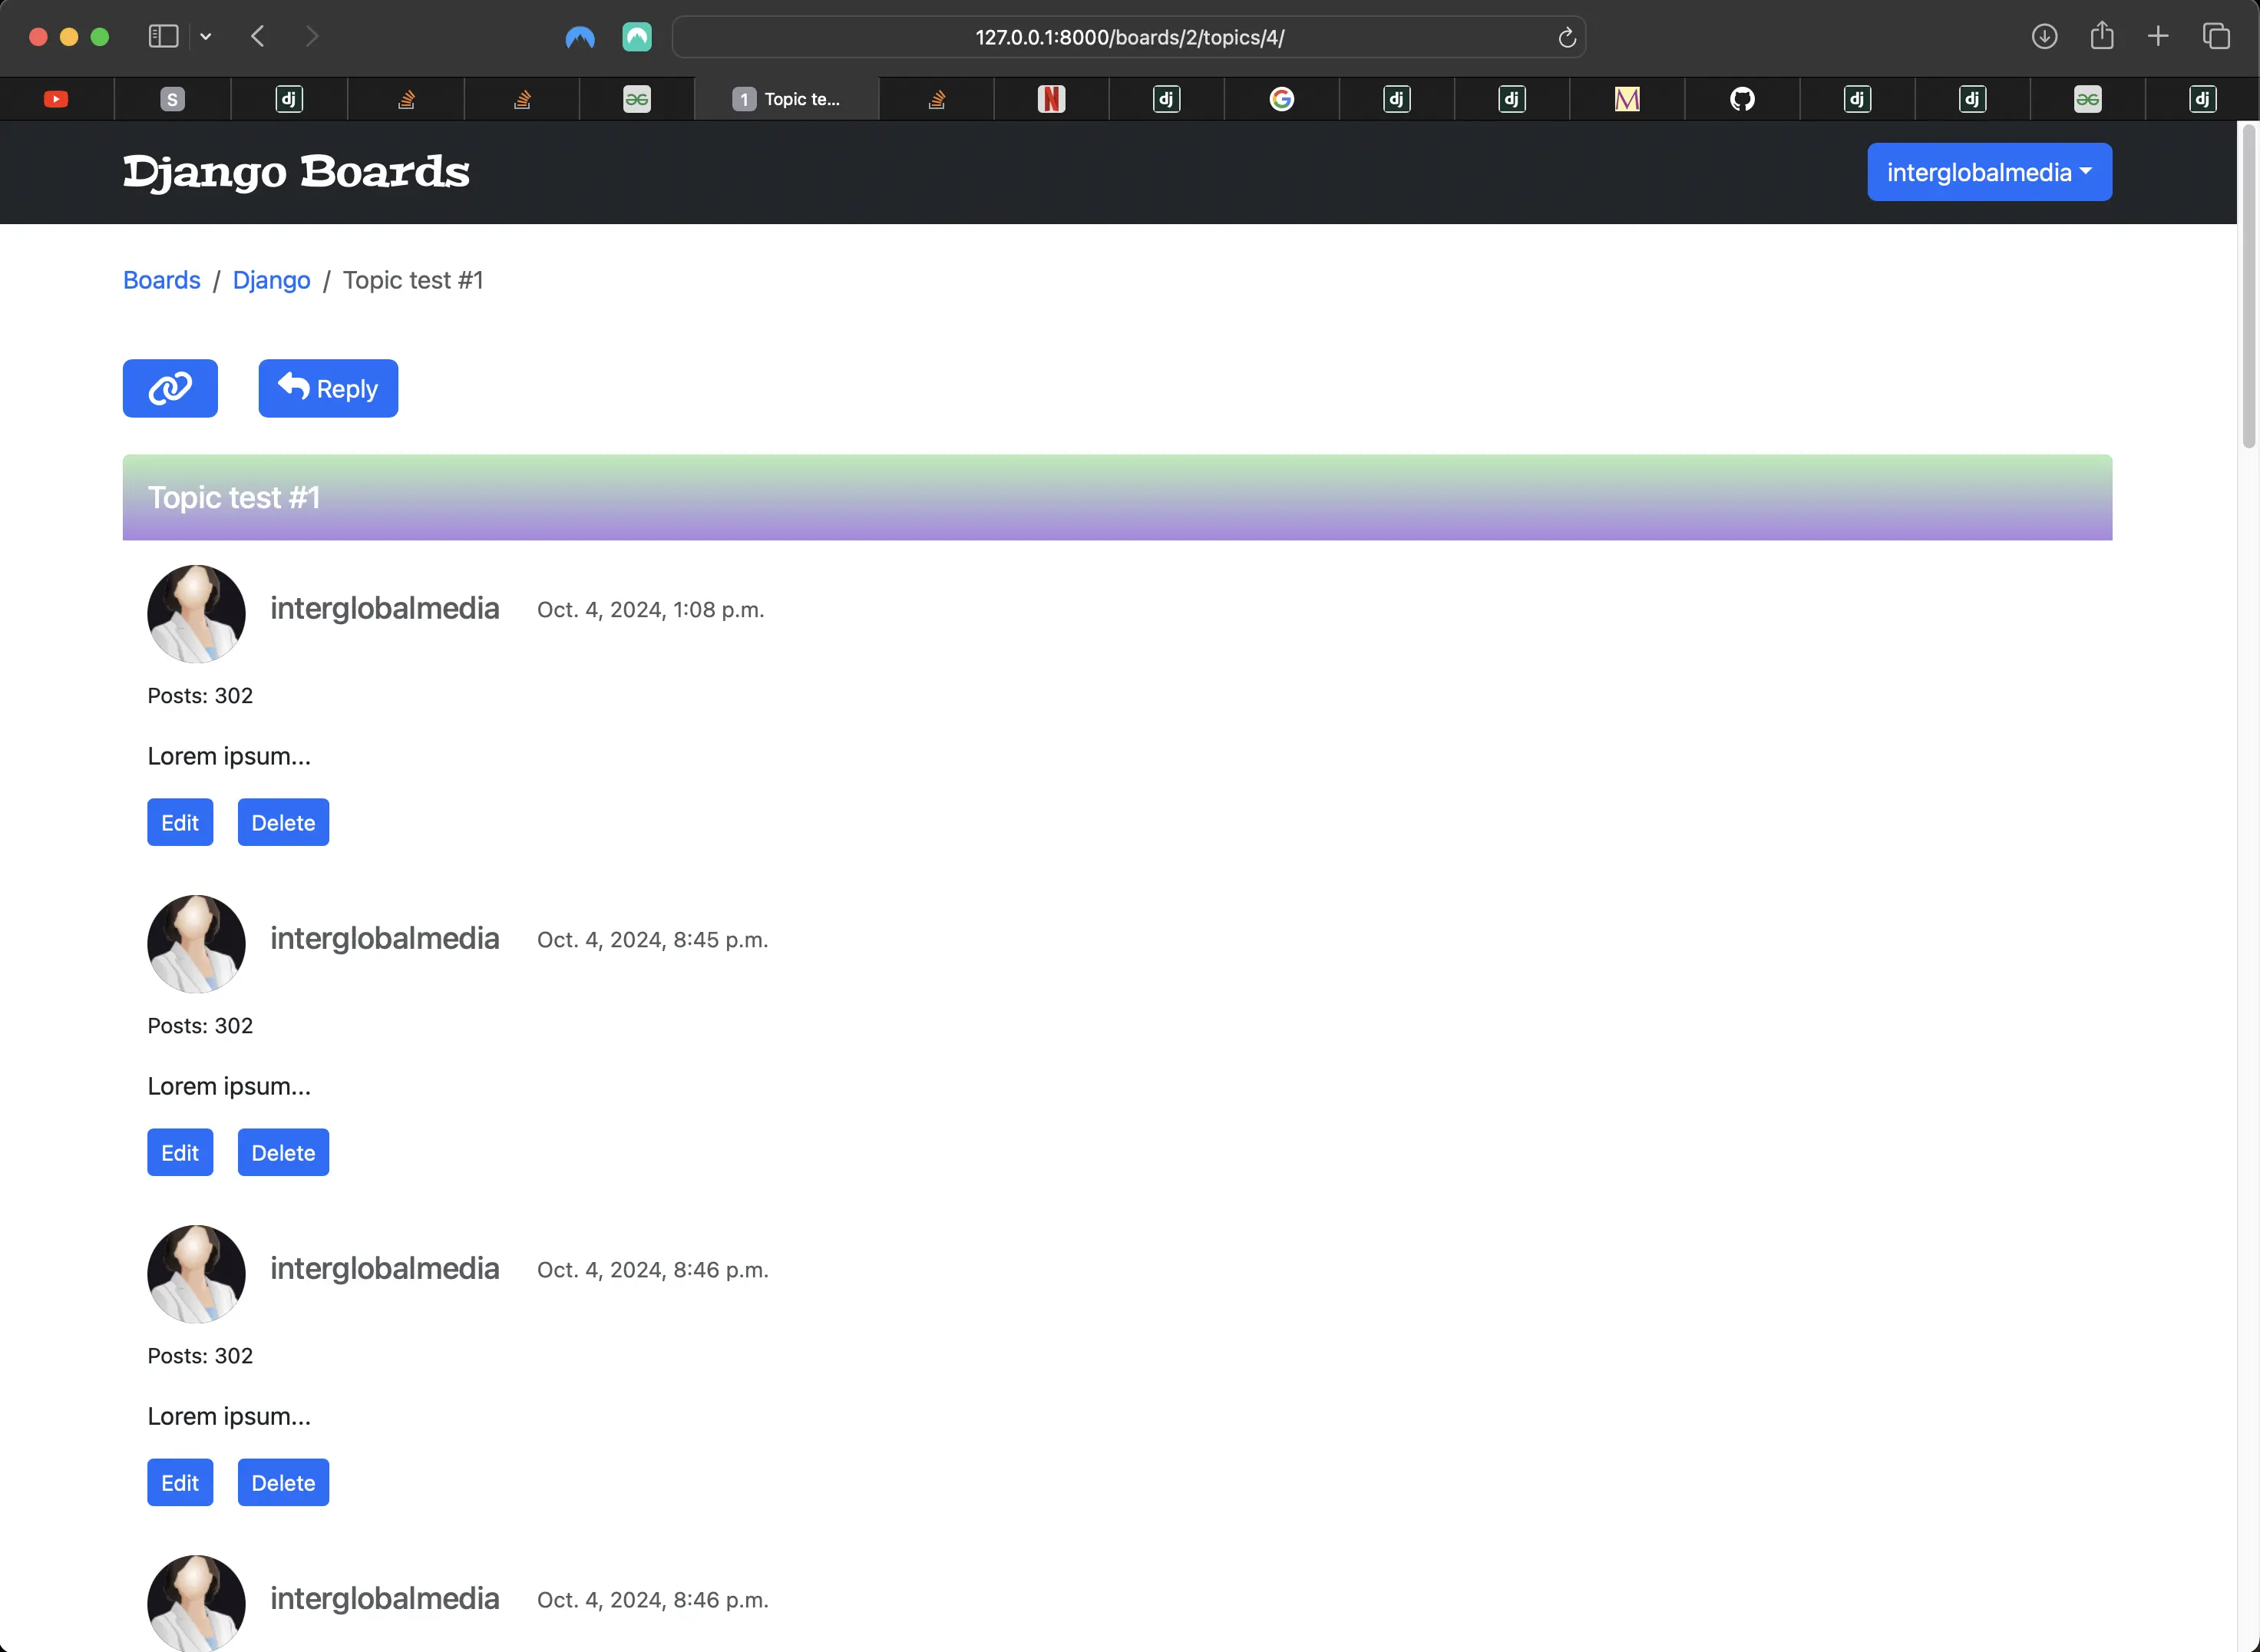Switch to the Netflix tab
This screenshot has height=1652, width=2260.
(1051, 99)
